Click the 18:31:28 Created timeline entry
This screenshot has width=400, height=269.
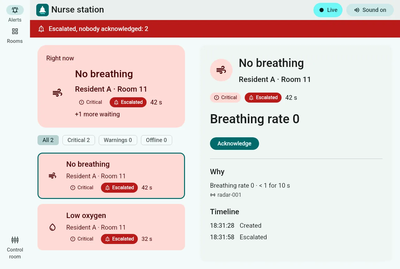coord(236,226)
